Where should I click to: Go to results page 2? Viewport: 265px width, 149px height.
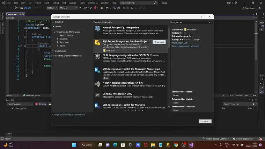click(x=128, y=111)
